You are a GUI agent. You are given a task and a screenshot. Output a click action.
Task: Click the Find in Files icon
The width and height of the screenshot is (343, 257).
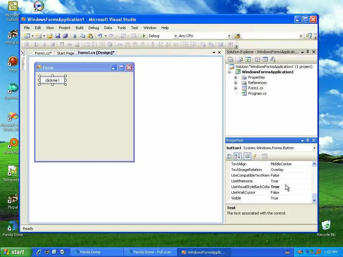tap(237, 36)
